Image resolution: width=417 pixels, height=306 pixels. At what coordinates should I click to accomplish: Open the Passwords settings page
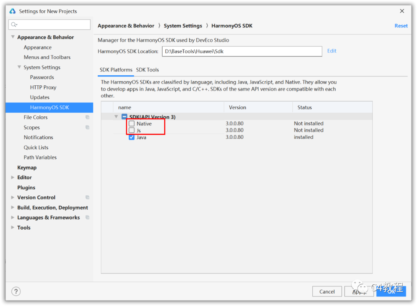point(42,77)
